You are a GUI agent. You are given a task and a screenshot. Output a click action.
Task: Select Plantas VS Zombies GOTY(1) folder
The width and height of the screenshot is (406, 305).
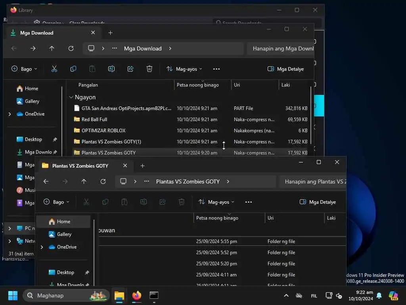click(191, 142)
